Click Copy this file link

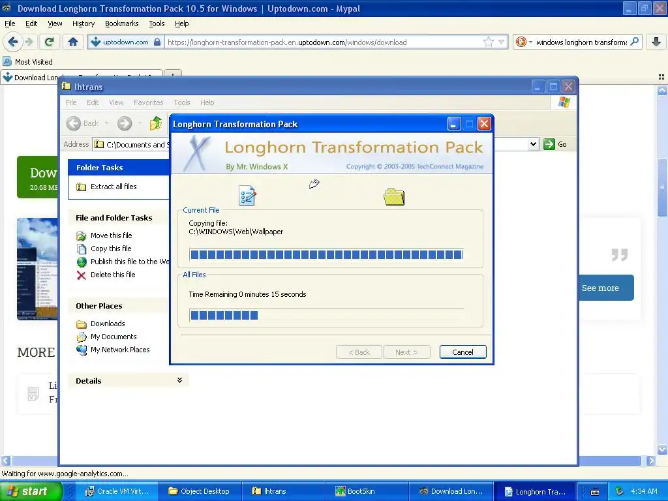111,249
